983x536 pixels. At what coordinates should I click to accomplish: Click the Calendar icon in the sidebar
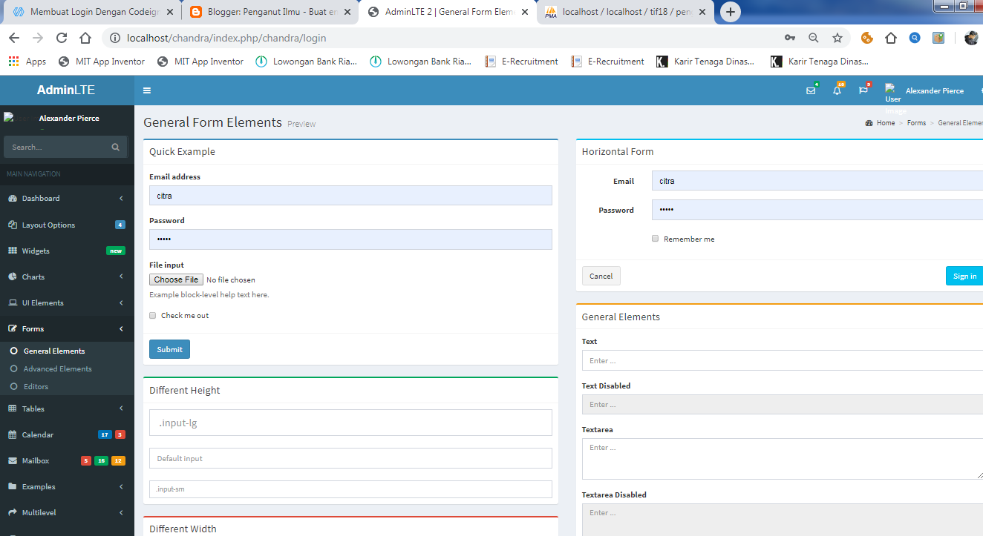tap(13, 434)
